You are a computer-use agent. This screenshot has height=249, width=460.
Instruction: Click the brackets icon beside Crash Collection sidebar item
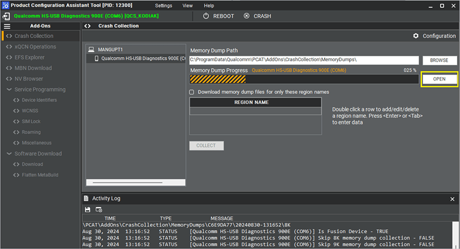point(9,36)
